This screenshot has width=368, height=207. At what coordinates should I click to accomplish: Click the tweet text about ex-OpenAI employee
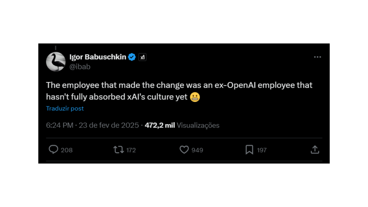point(179,91)
